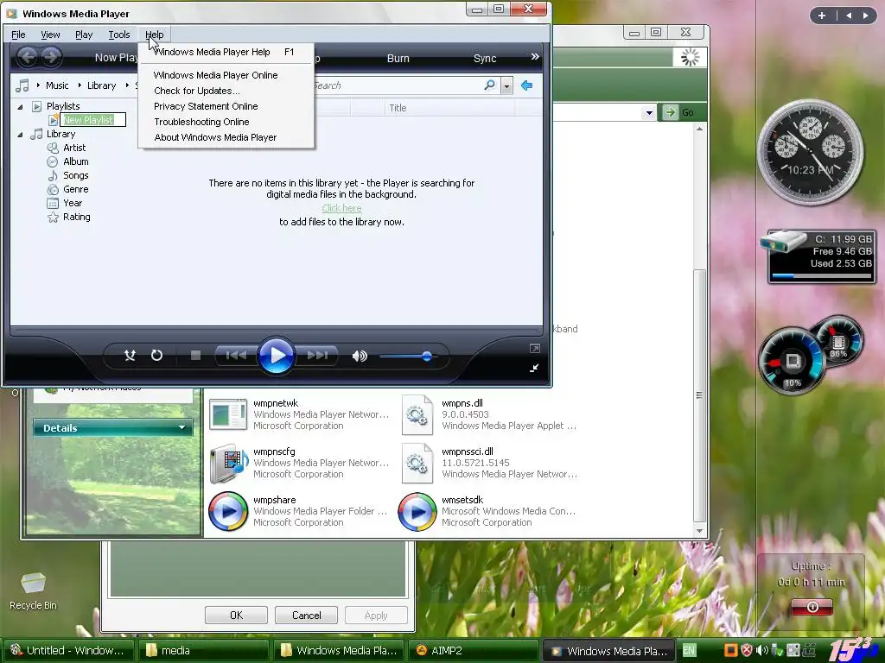Choose Windows Media Player Online

226,75
